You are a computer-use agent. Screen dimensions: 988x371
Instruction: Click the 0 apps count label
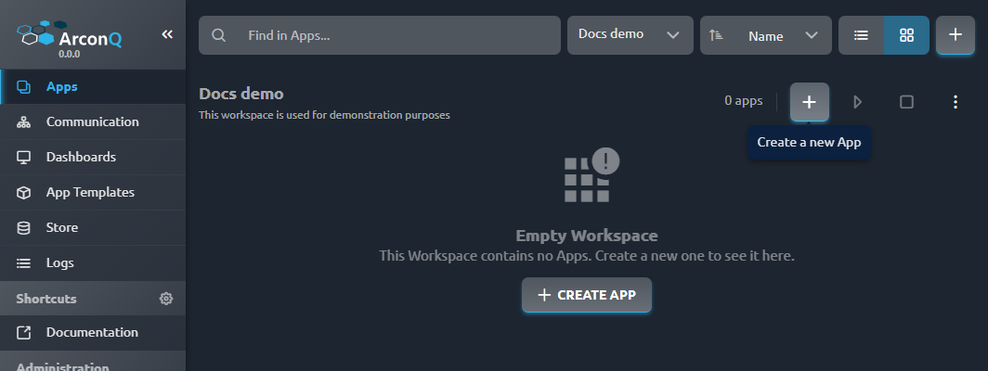pos(744,101)
